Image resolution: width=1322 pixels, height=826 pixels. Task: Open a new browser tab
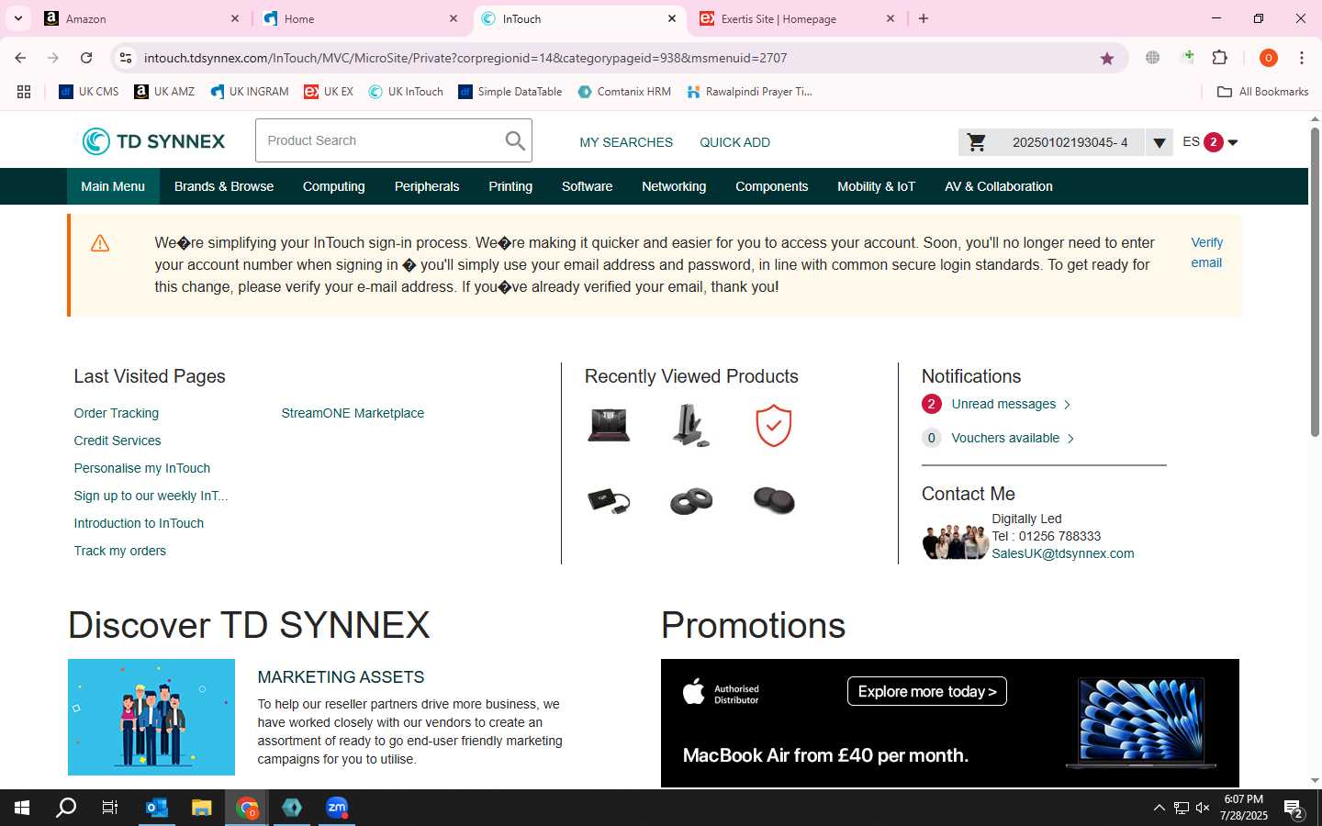pyautogui.click(x=924, y=18)
